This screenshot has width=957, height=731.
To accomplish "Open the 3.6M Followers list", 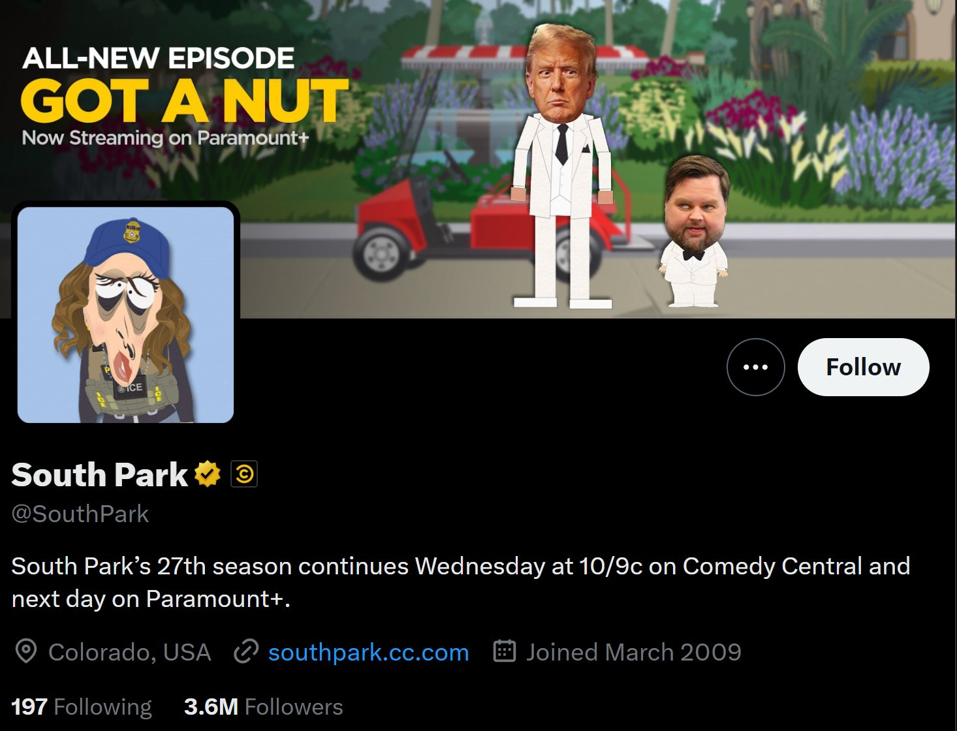I will coord(264,707).
